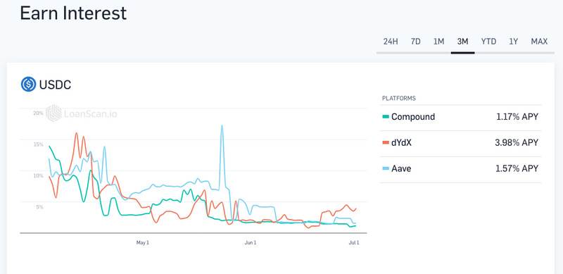Screen dimensions: 563x274
Task: Click the orange dYdX legend swatch
Action: point(386,143)
